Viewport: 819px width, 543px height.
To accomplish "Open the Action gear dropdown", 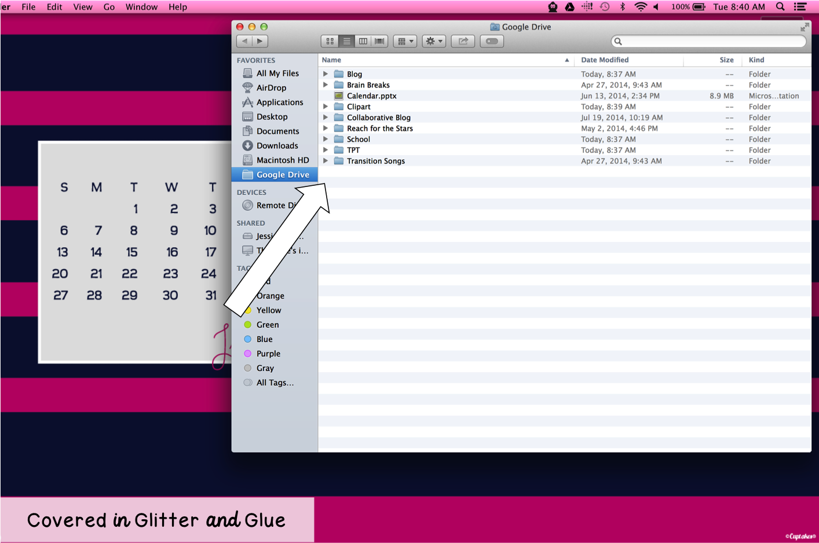I will pyautogui.click(x=434, y=41).
